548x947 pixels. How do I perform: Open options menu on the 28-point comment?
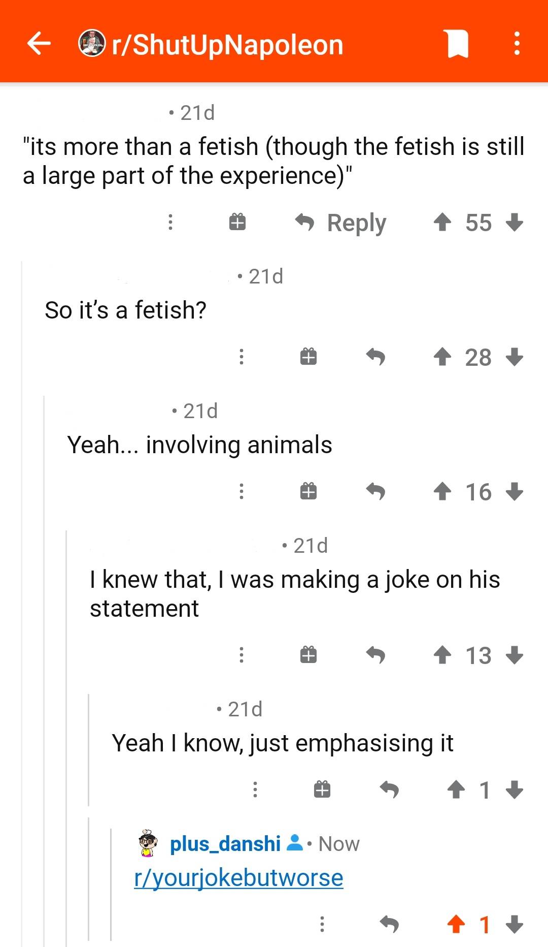point(241,357)
